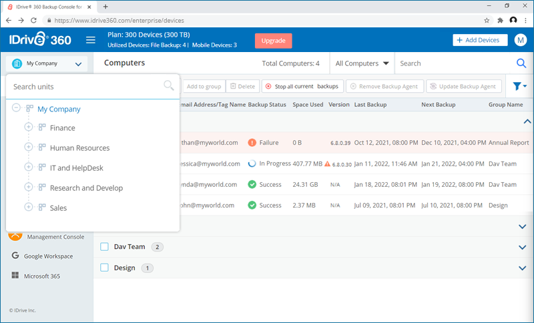The width and height of the screenshot is (534, 323).
Task: Click the search magnifier in Computers header
Action: tap(521, 63)
